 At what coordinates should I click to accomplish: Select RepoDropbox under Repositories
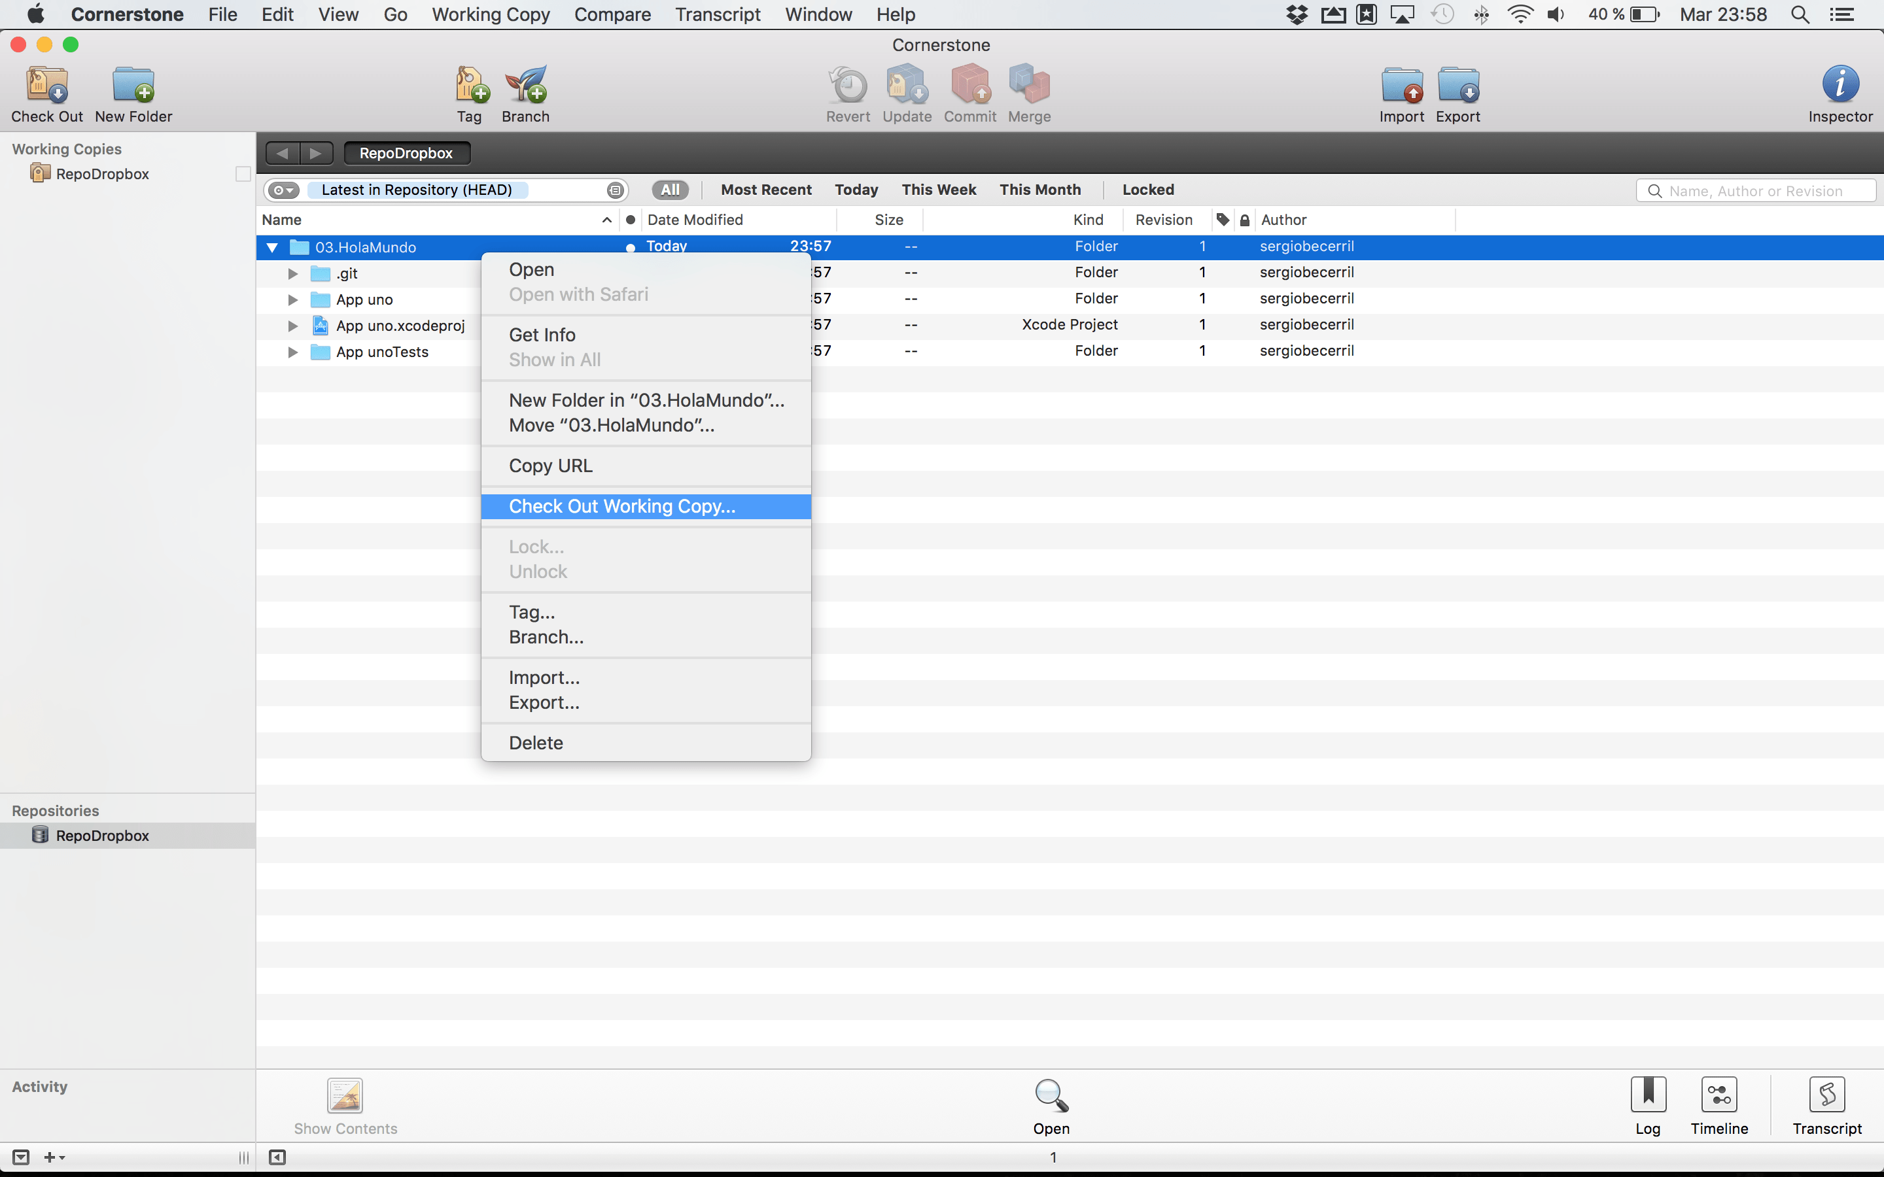click(x=128, y=835)
